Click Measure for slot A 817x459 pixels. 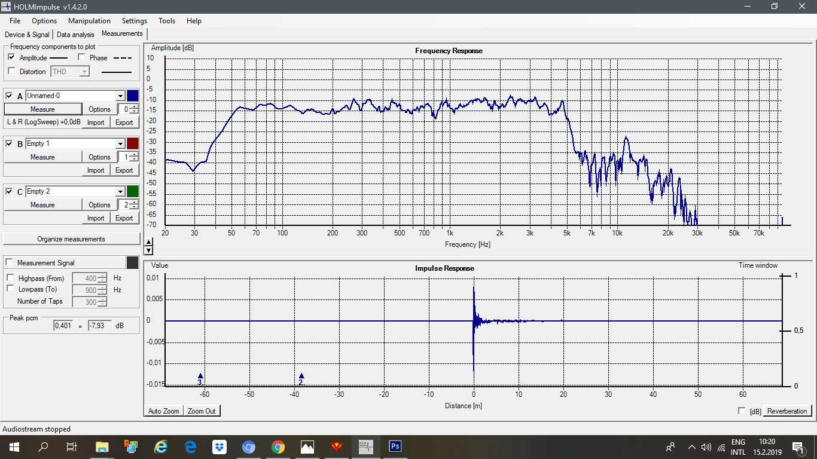42,109
